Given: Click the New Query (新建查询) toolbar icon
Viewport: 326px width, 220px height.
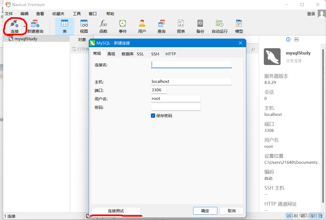Looking at the screenshot, I should tap(35, 24).
